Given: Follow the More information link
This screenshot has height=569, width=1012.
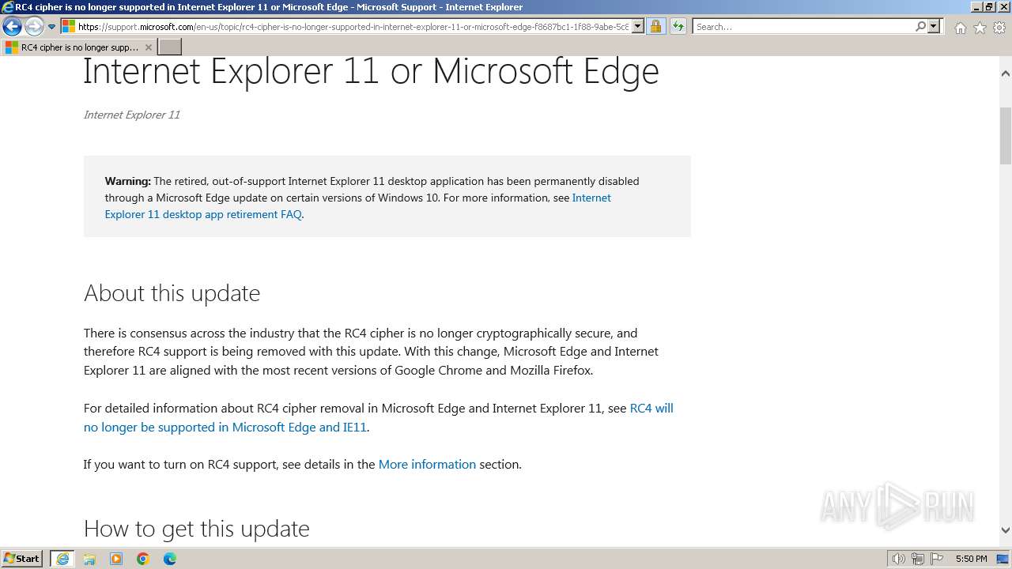Looking at the screenshot, I should click(x=427, y=464).
